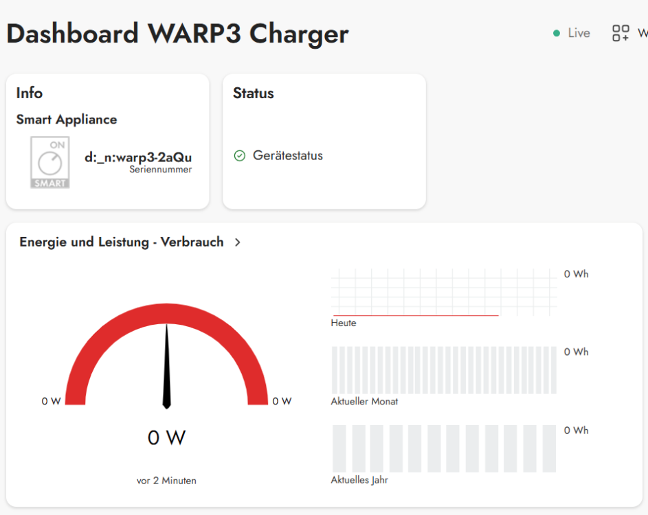This screenshot has width=648, height=515.
Task: Click the large 0 W reading
Action: coord(166,438)
